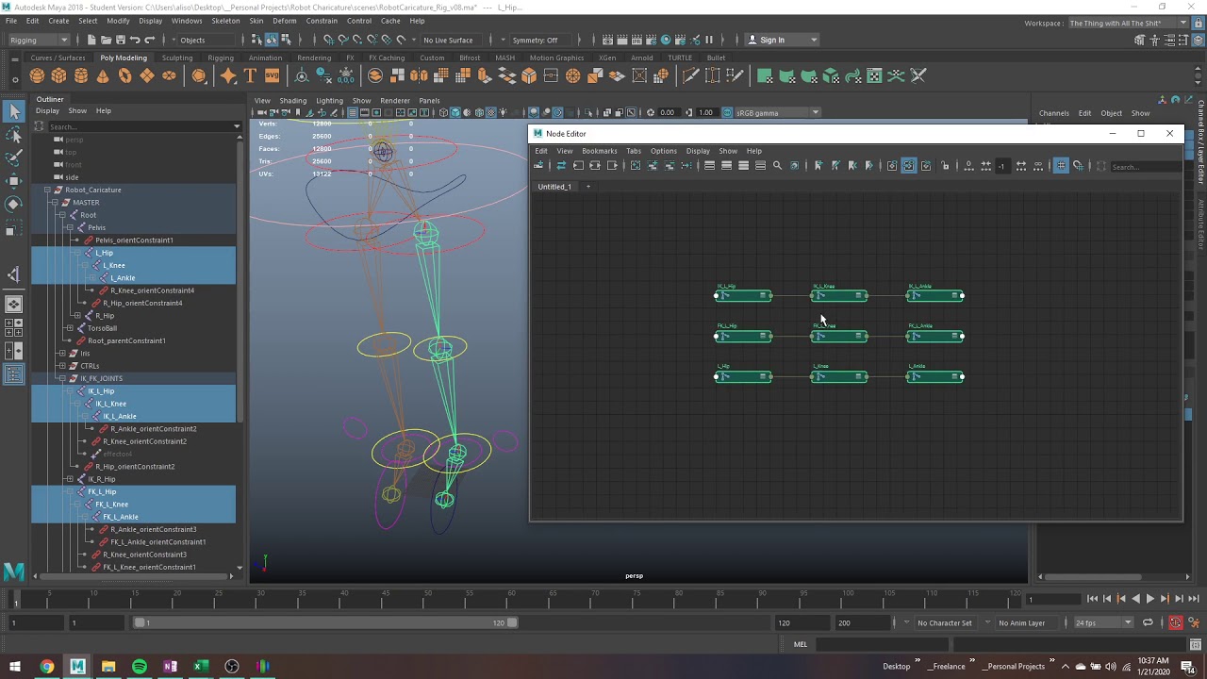Screen dimensions: 1207x679
Task: Toggle the viewport grid display icon
Action: (x=352, y=113)
